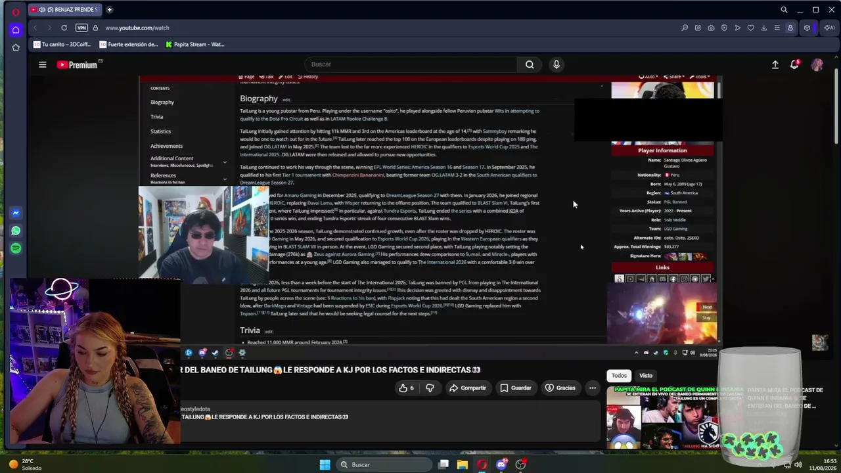Expand Additional Content in wiki contents

tap(225, 162)
